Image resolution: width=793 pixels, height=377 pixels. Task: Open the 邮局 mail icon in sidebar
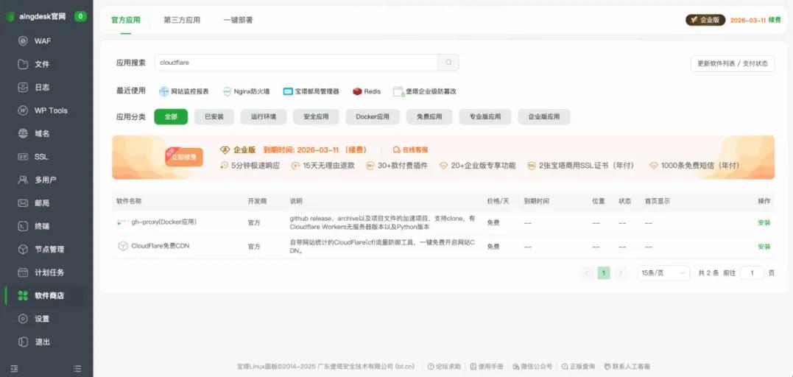coord(23,203)
